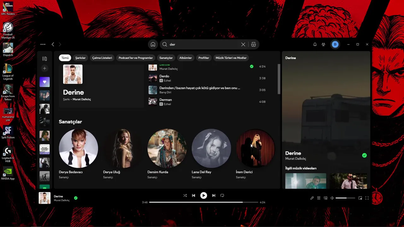Open the miniplayer
Image resolution: width=404 pixels, height=227 pixels.
pyautogui.click(x=360, y=198)
